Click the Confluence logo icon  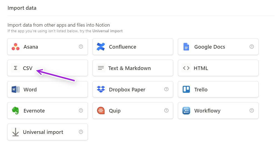[x=101, y=47]
